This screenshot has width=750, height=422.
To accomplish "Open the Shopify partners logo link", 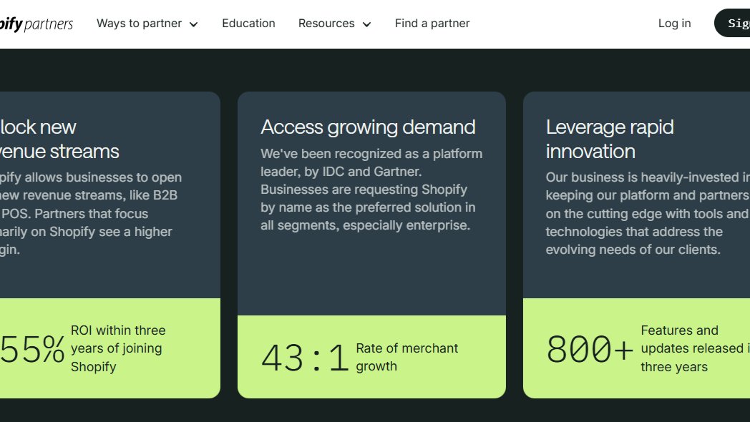I will [x=36, y=24].
